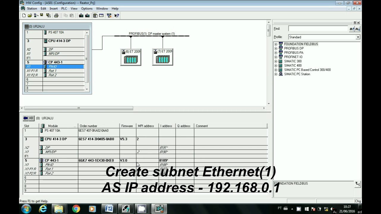
Task: Expand the PROFINET IO catalog node
Action: click(x=276, y=57)
